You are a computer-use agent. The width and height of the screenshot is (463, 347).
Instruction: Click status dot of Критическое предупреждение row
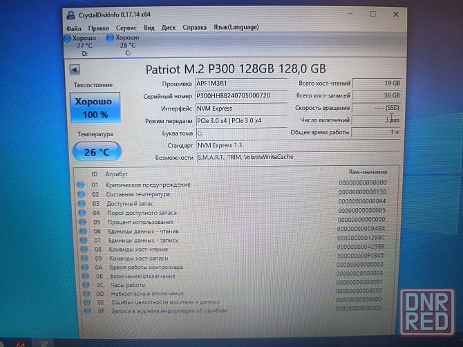[x=81, y=185]
